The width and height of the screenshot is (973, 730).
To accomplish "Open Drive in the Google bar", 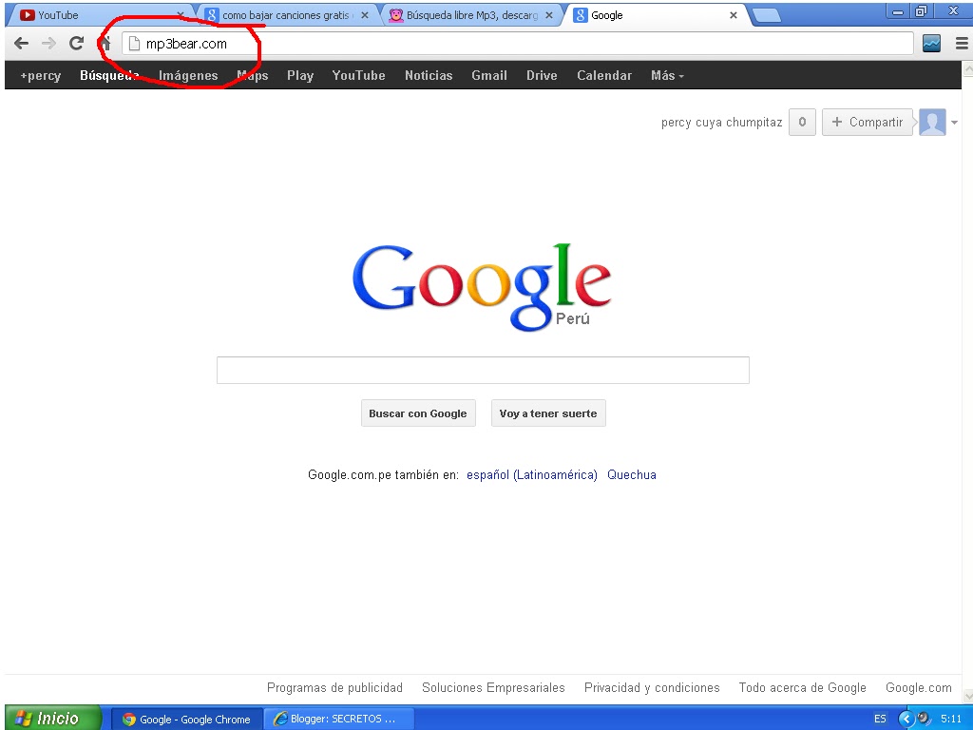I will (x=542, y=76).
